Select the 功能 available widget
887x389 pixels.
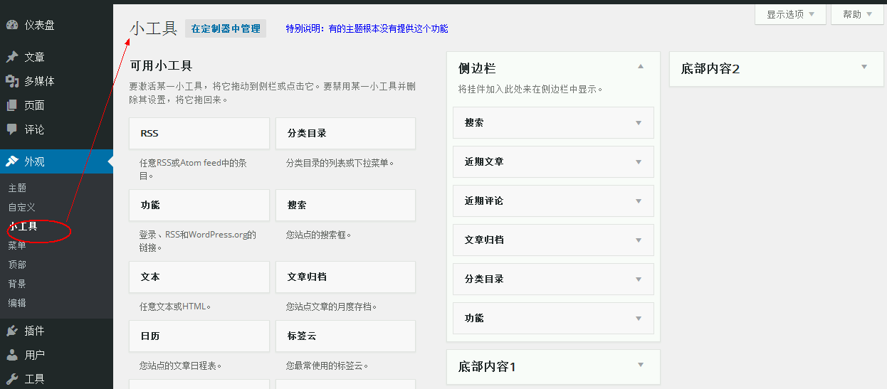click(199, 205)
